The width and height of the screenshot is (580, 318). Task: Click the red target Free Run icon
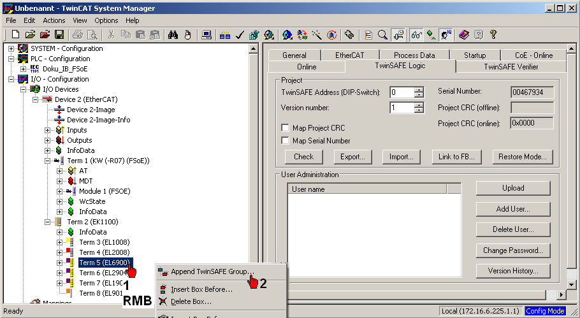332,35
